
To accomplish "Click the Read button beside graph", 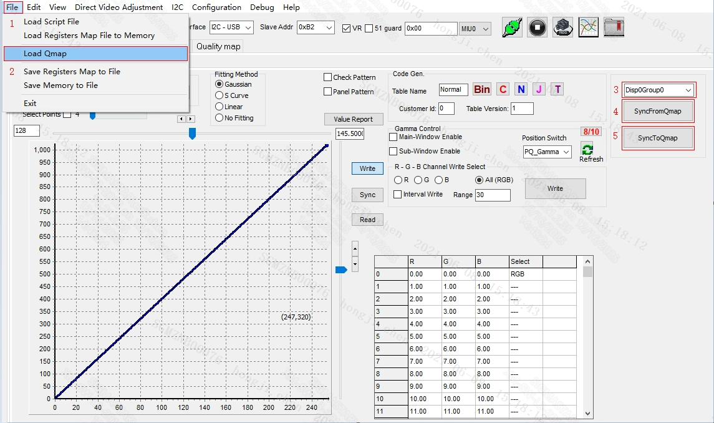I will tap(367, 220).
